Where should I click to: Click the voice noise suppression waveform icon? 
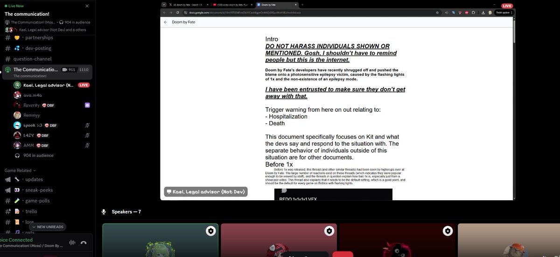pyautogui.click(x=72, y=242)
